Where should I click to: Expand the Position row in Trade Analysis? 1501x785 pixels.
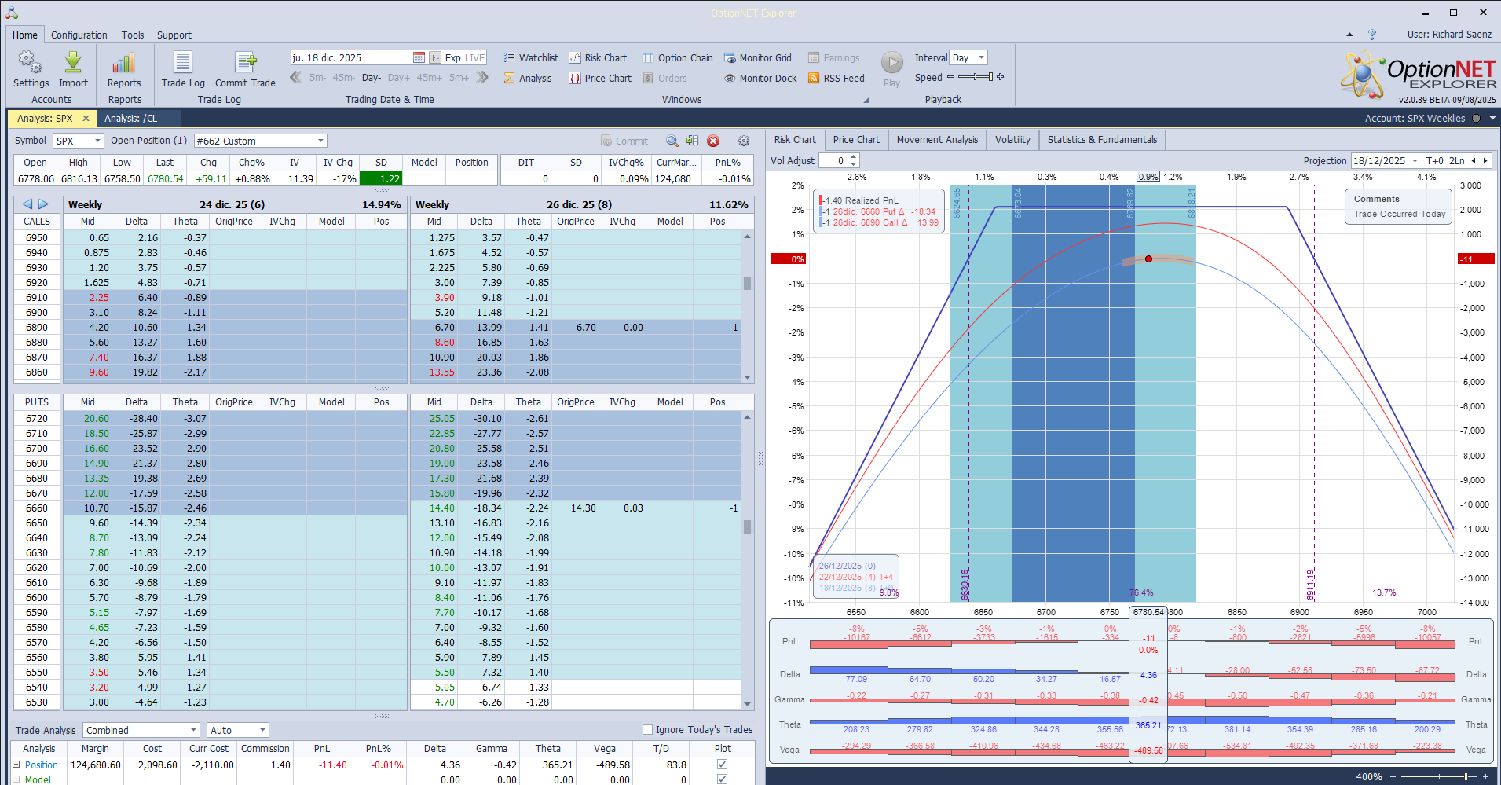tap(16, 765)
